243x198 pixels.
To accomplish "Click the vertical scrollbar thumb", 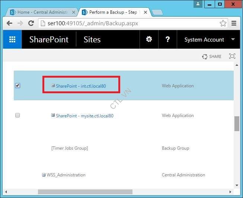I will 237,124.
